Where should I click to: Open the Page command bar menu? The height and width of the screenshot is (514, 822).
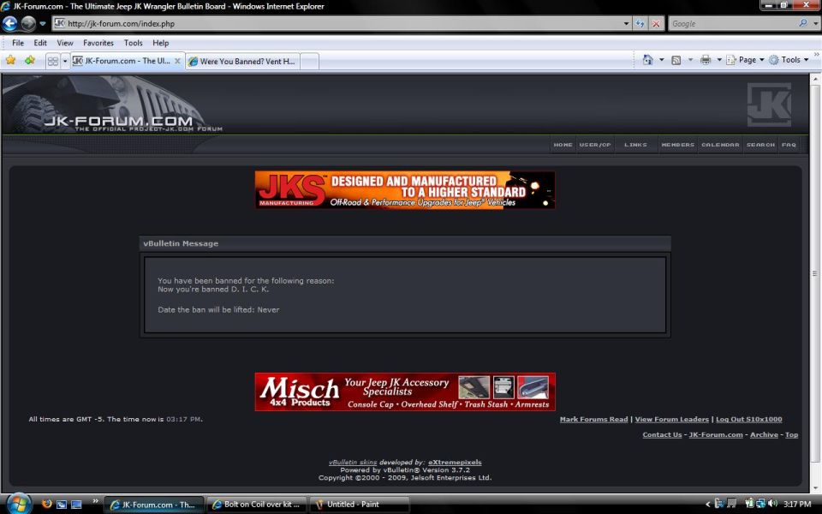[x=745, y=60]
